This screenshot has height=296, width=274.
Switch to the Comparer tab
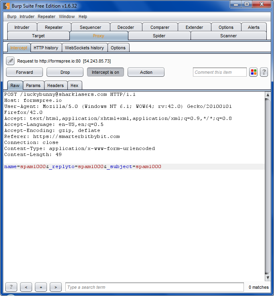(x=160, y=27)
